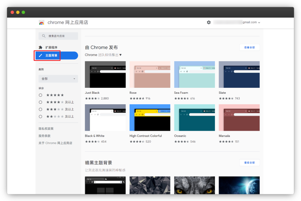Click the red close window button

click(12, 12)
